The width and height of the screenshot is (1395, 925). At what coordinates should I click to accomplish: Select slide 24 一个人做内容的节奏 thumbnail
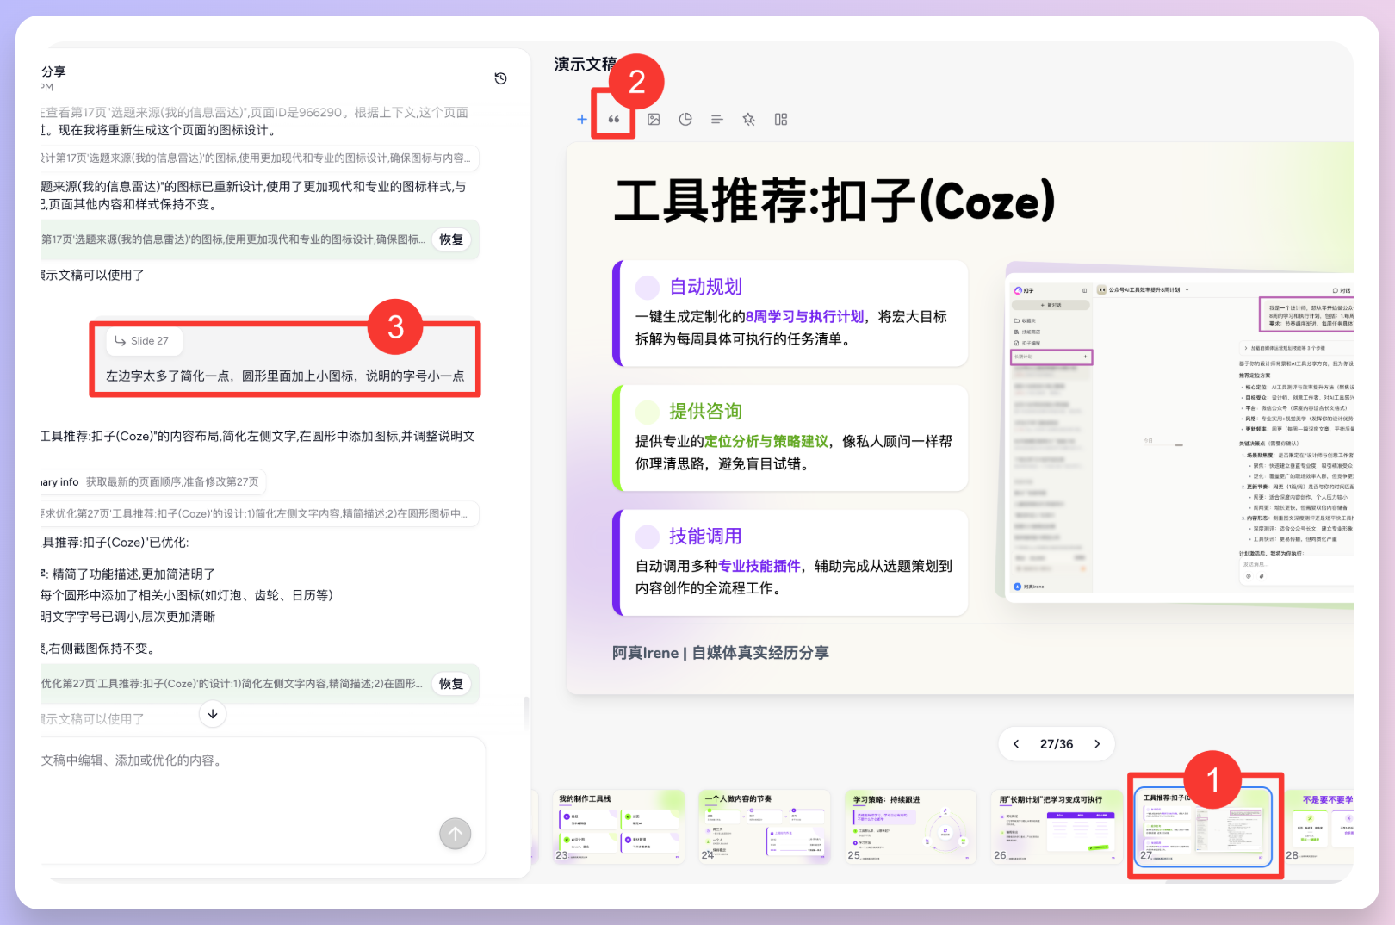[x=764, y=825]
